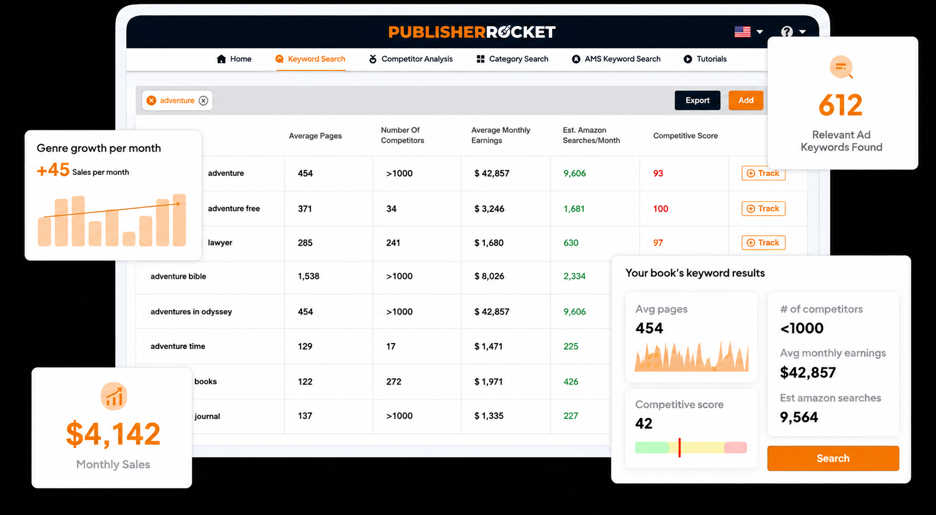Click the <1000 competitors value
936x515 pixels.
pyautogui.click(x=801, y=329)
